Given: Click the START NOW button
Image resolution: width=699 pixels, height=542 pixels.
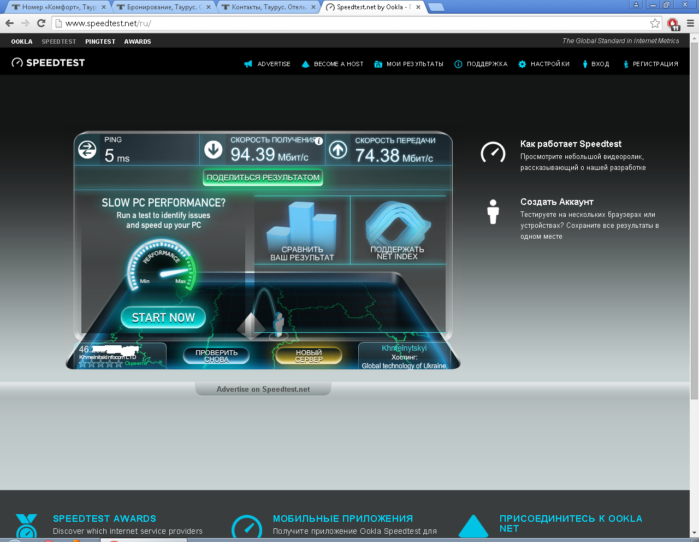Looking at the screenshot, I should [163, 317].
